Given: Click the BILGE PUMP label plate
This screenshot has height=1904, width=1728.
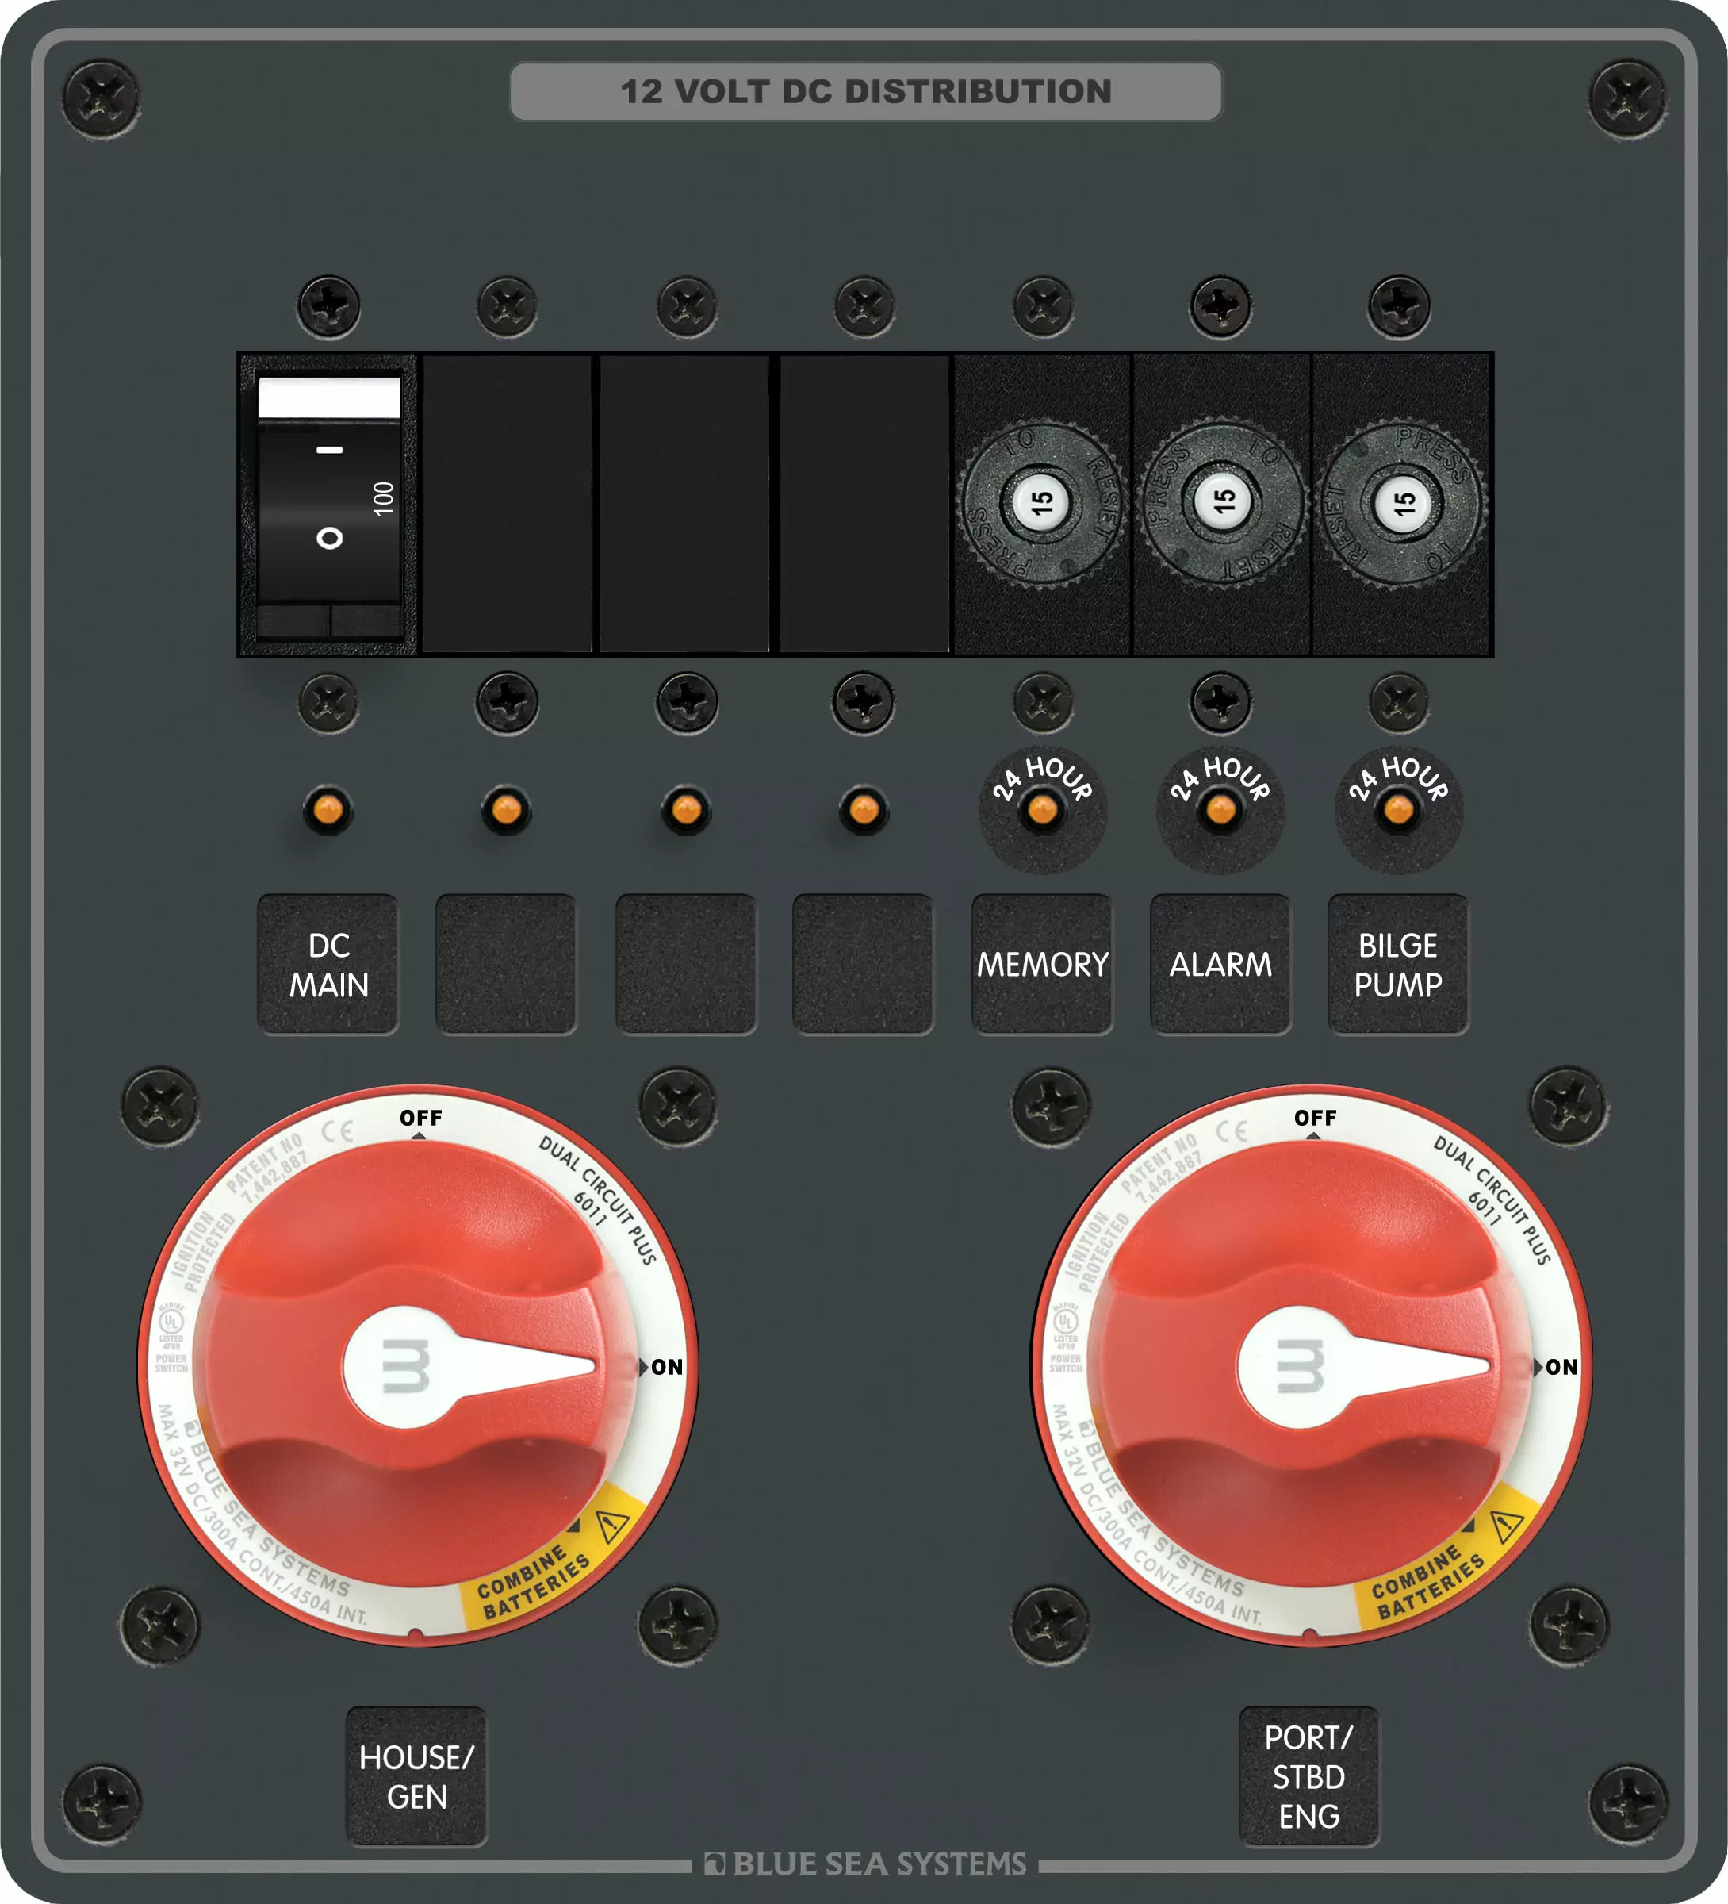Looking at the screenshot, I should click(1397, 964).
